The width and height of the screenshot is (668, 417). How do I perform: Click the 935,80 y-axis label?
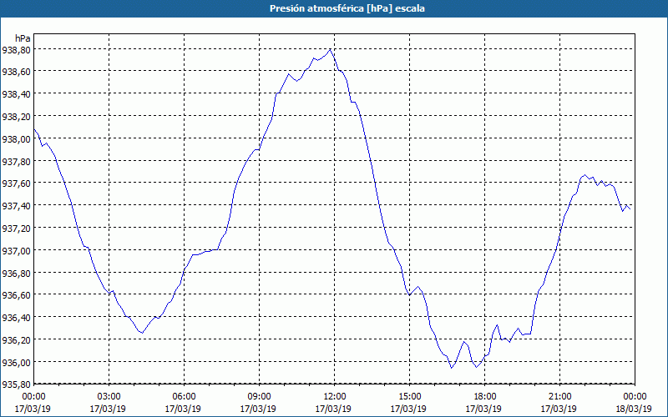click(16, 384)
